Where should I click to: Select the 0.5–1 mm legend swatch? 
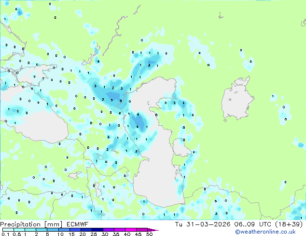point(19,230)
